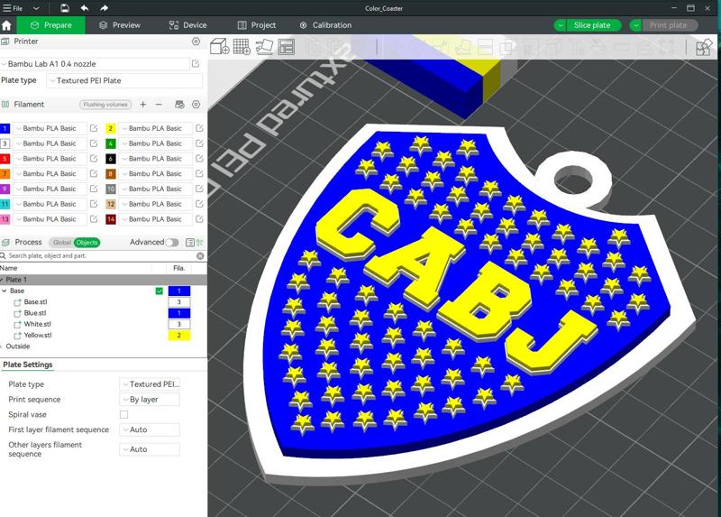Viewport: 721px width, 517px height.
Task: Edit preset for filament 1
Action: tap(94, 128)
